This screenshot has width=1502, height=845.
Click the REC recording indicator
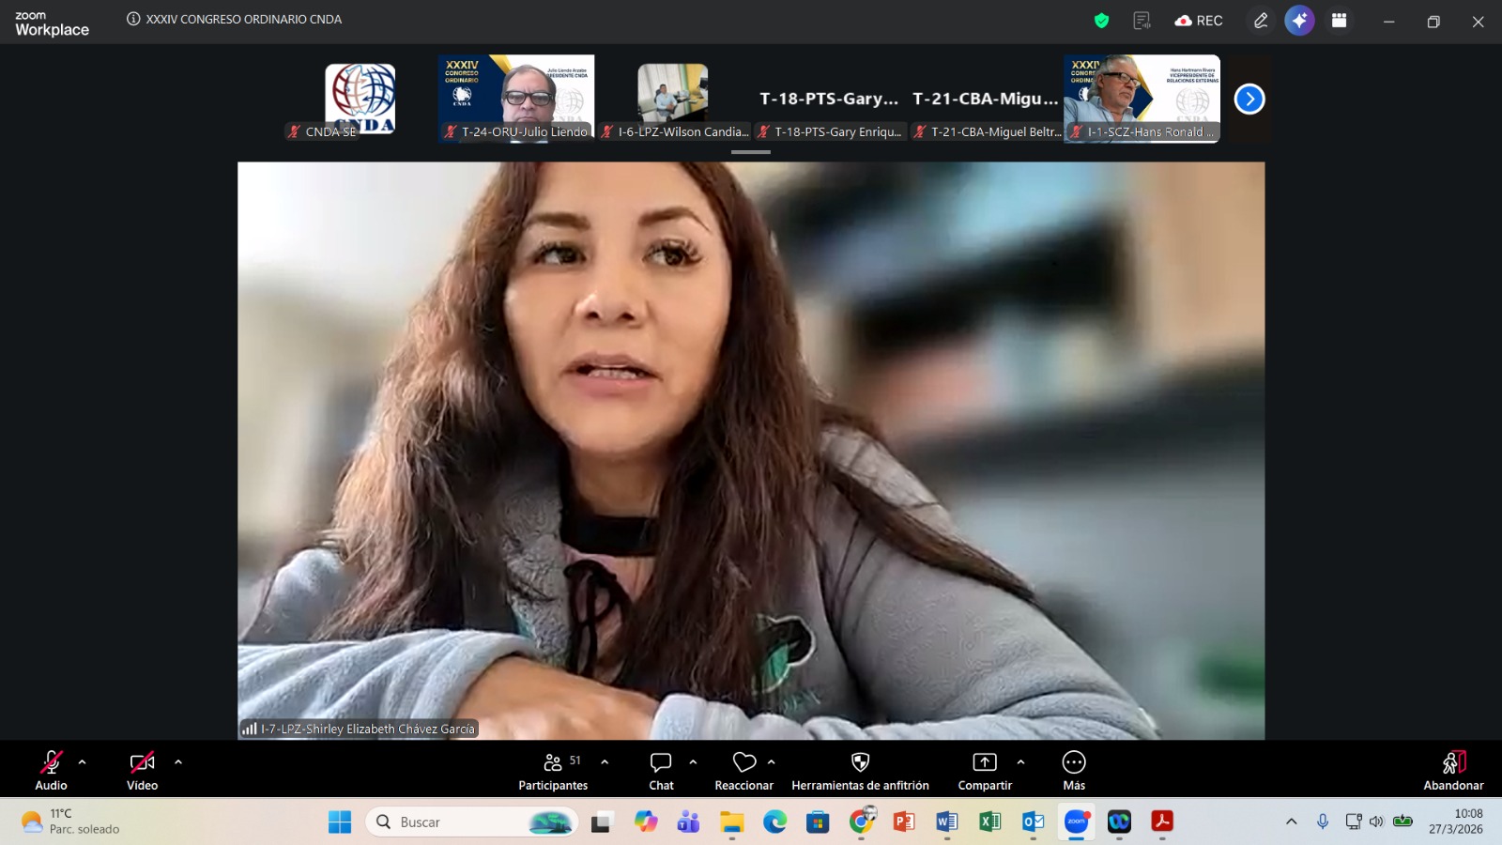(x=1199, y=21)
